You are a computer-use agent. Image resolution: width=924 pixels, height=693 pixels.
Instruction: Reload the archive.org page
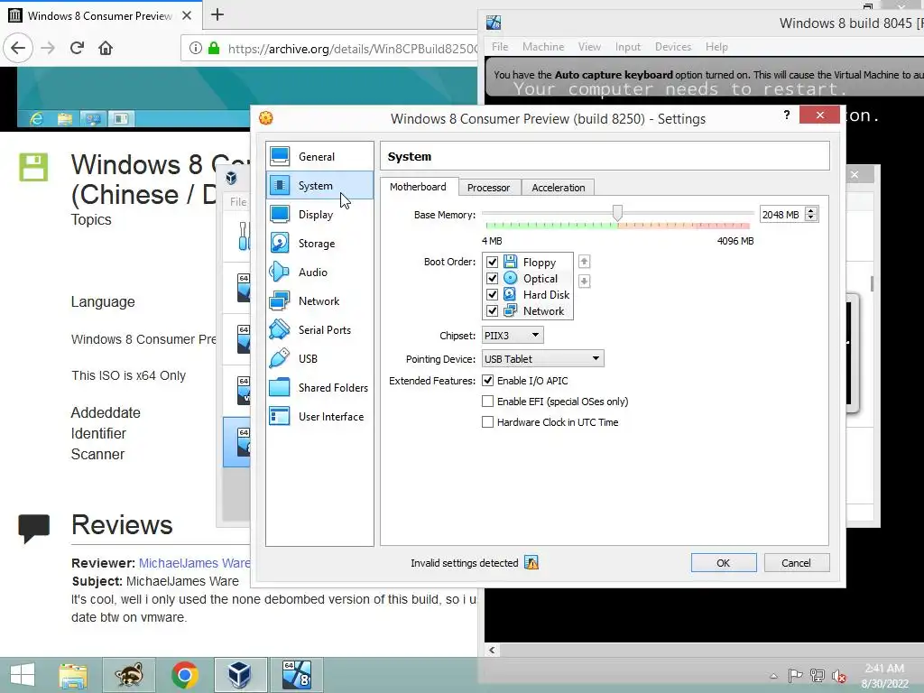(x=77, y=48)
